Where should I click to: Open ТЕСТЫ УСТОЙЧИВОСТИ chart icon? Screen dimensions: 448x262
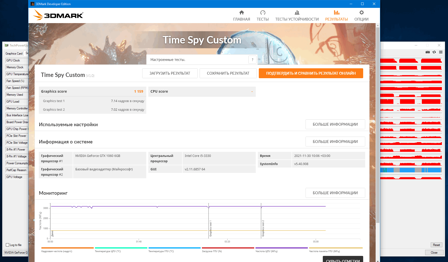coord(297,12)
